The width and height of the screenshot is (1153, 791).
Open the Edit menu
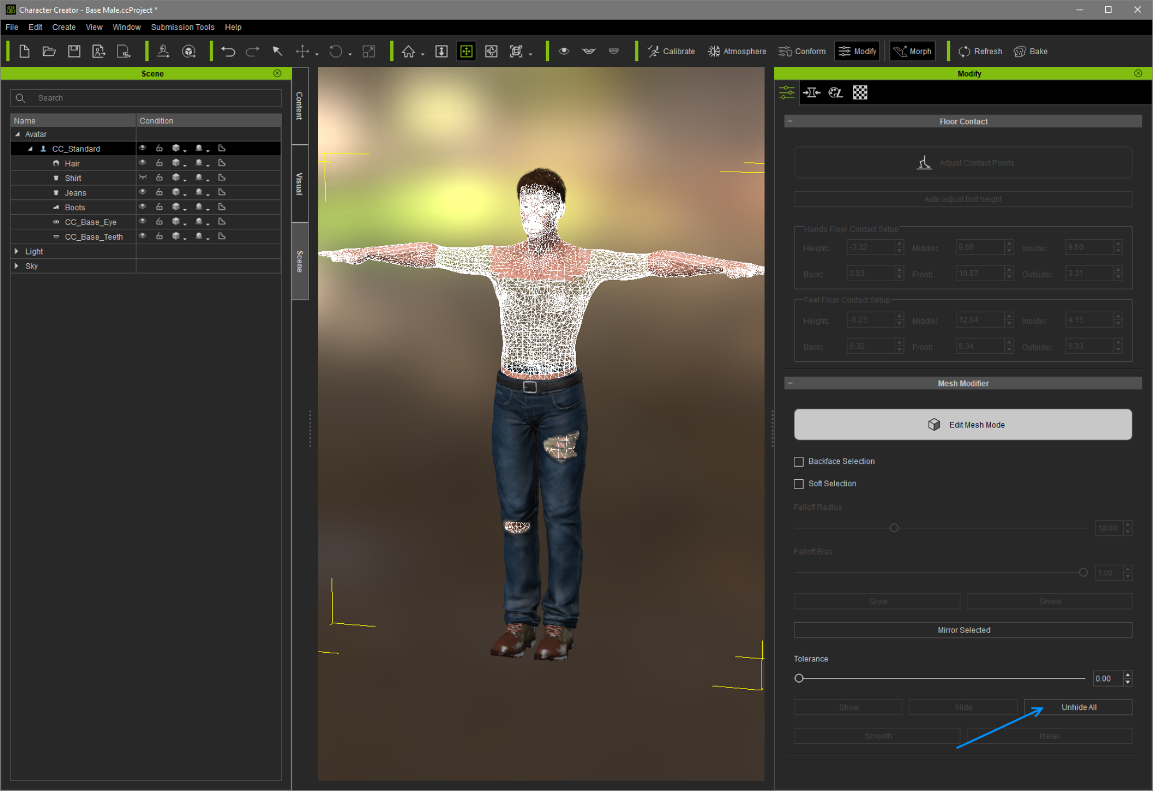[35, 27]
